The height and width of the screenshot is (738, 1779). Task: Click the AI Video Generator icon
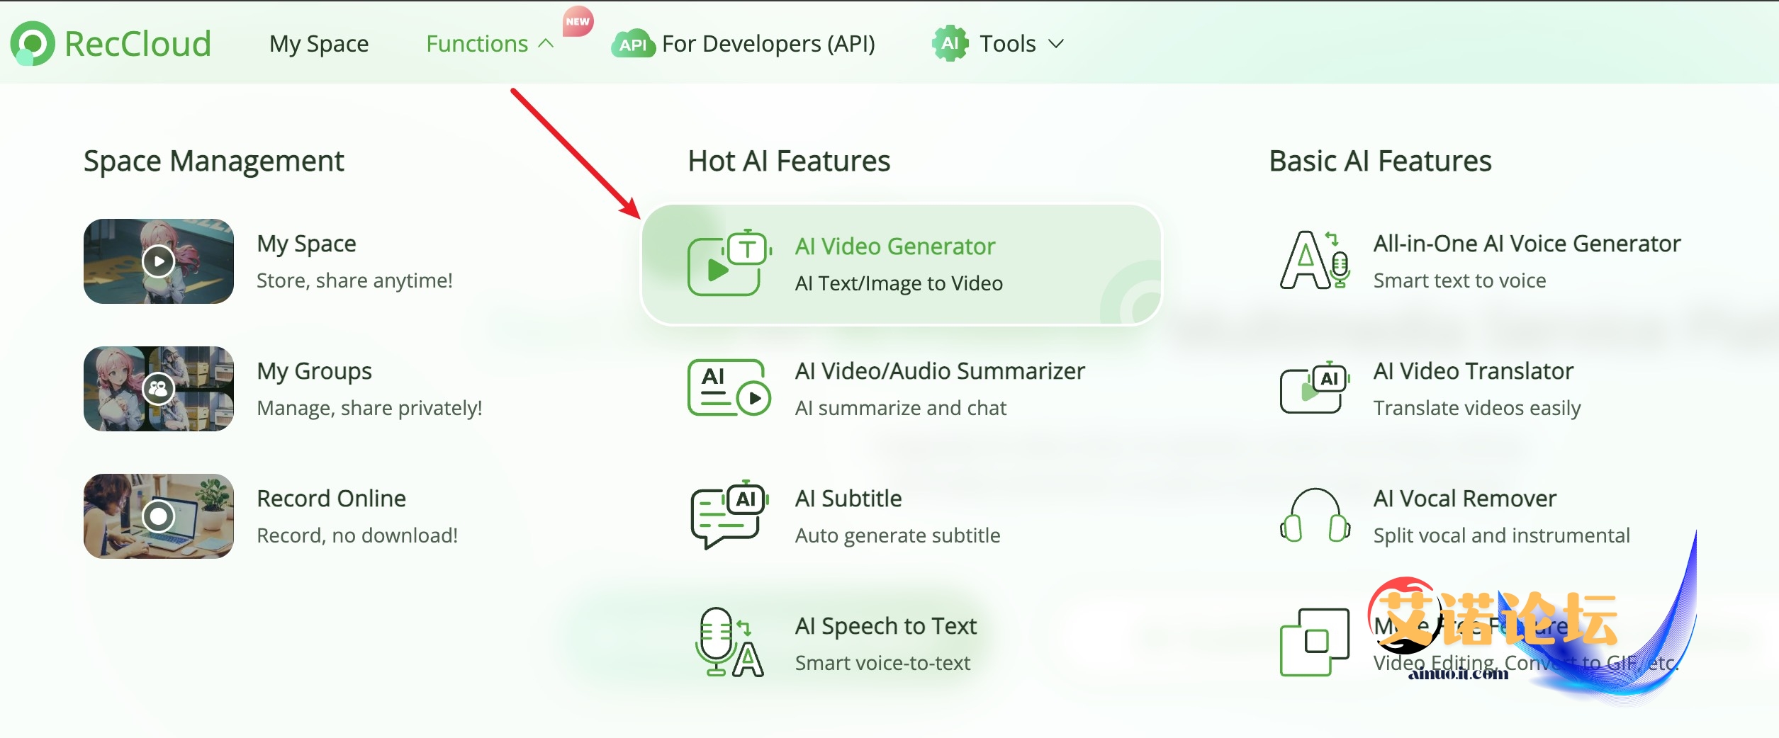729,263
